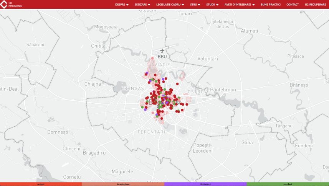
Task: Click the purple marker at the cluster's southwest edge
Action: coord(145,109)
